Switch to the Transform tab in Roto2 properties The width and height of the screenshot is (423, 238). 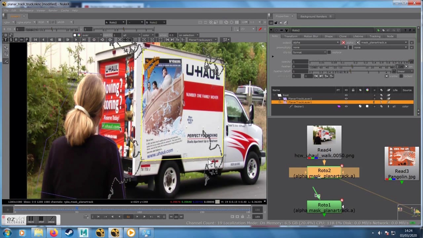pyautogui.click(x=291, y=36)
